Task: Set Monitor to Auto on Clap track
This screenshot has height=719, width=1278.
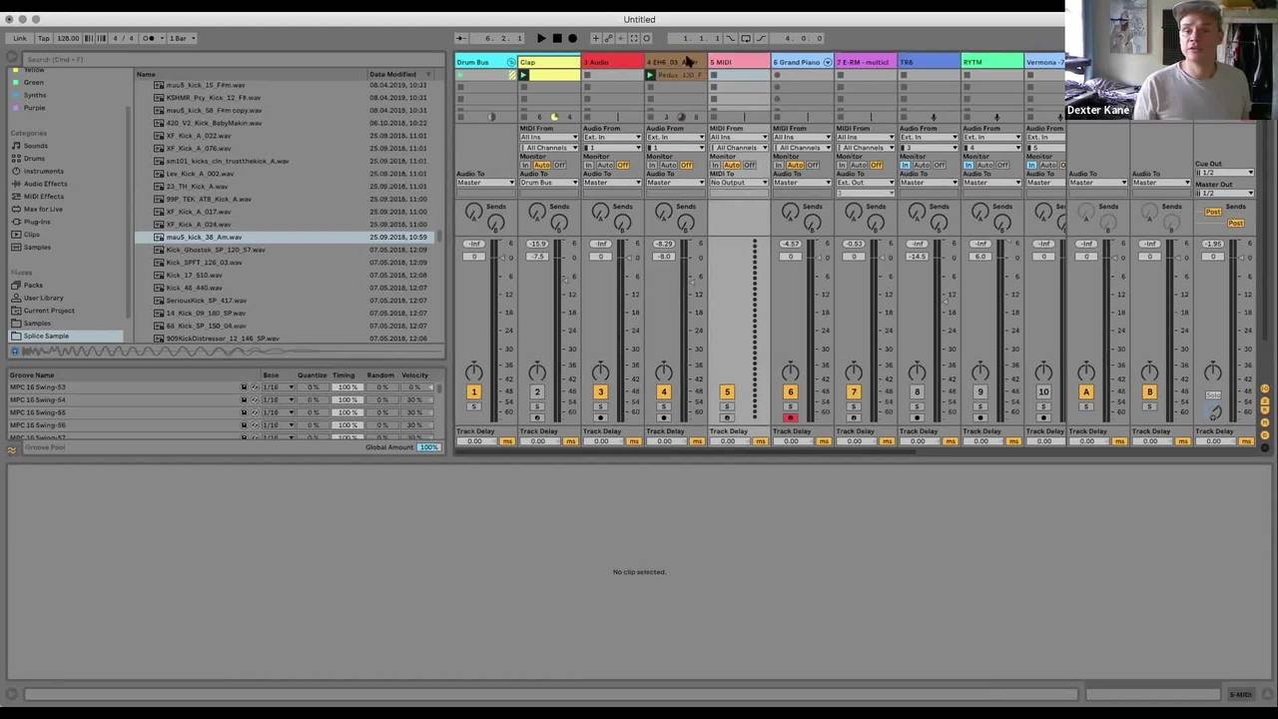Action: click(542, 165)
